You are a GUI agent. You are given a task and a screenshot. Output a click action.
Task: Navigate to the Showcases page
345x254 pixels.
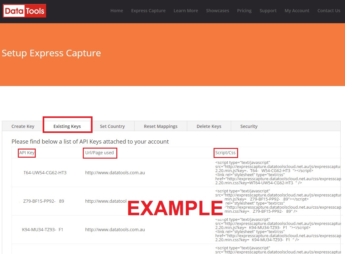pyautogui.click(x=217, y=11)
